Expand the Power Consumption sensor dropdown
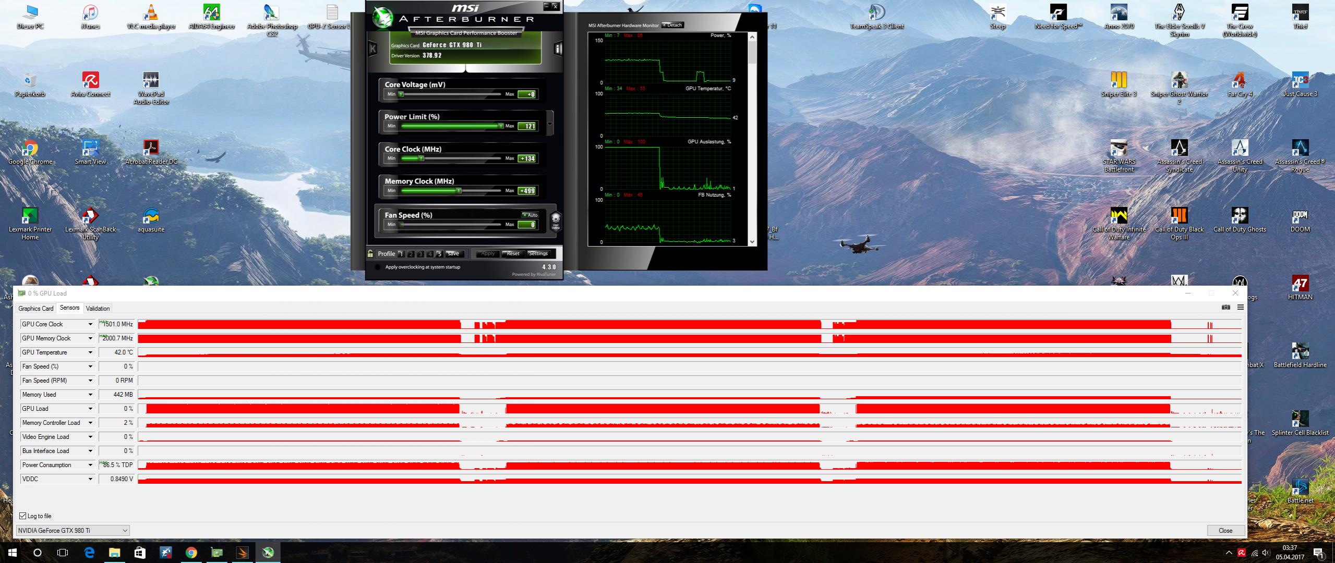 [x=90, y=465]
